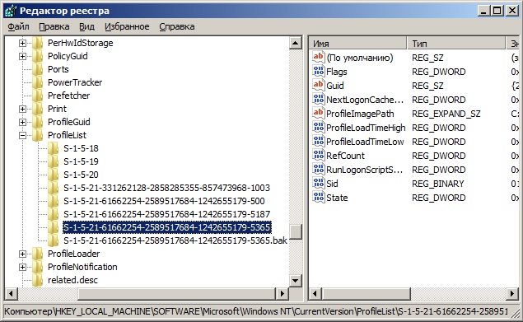Viewport: 523px width, 322px height.
Task: Click the NextLogonCache DWORD icon
Action: coord(319,100)
